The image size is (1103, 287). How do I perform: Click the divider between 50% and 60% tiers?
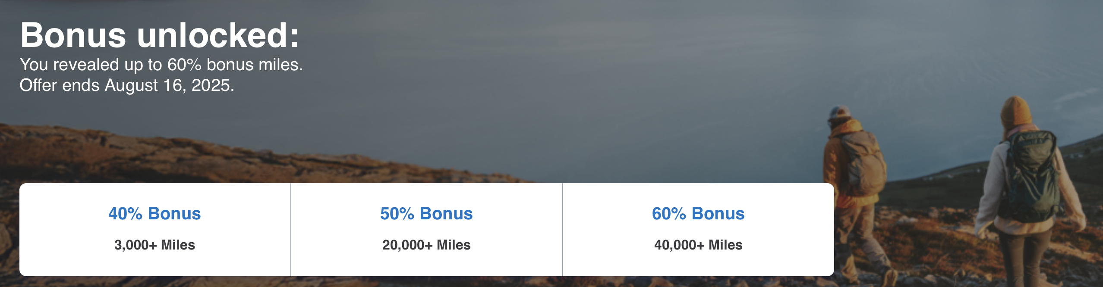pyautogui.click(x=563, y=230)
